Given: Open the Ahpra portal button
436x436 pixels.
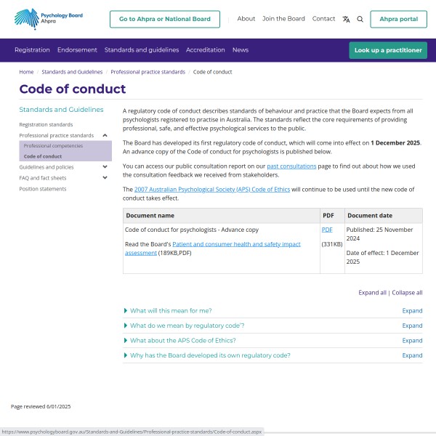Looking at the screenshot, I should click(398, 19).
